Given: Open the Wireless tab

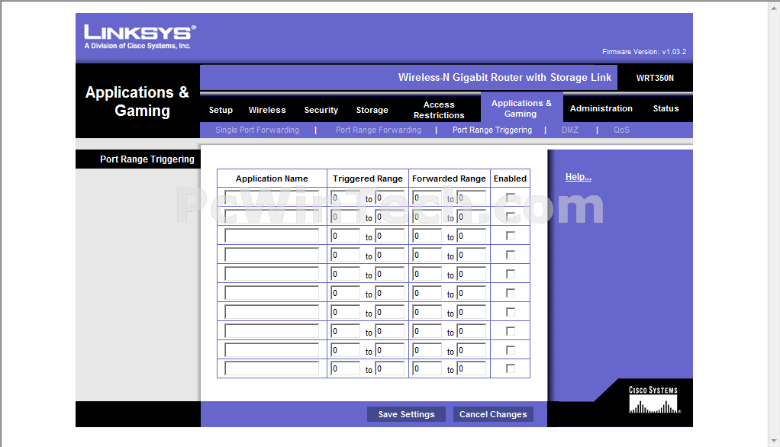Looking at the screenshot, I should tap(267, 110).
